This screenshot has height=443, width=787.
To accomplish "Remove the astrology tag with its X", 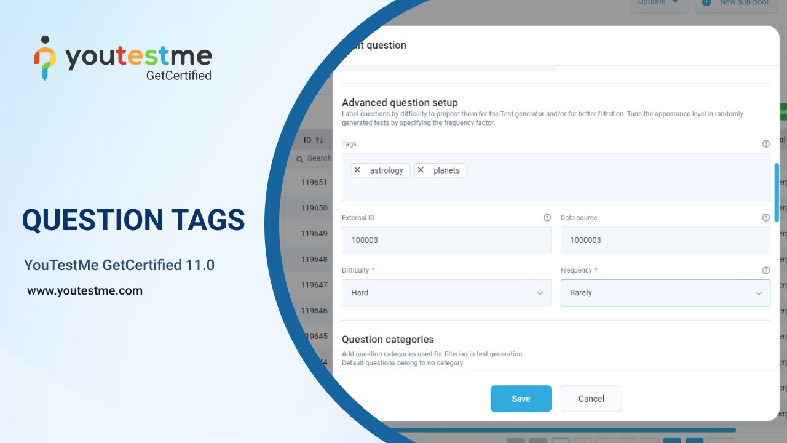I will [x=357, y=170].
